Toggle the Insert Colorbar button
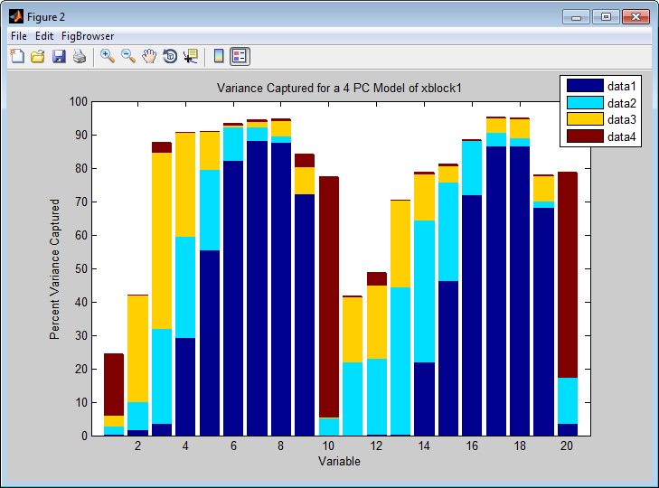659x488 pixels. coord(219,57)
